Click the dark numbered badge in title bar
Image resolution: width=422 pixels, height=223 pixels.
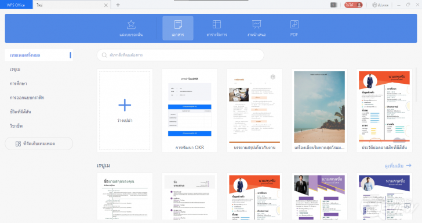coord(334,5)
